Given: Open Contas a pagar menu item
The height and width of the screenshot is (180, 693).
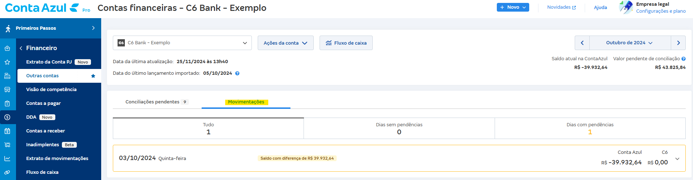Looking at the screenshot, I should point(59,103).
